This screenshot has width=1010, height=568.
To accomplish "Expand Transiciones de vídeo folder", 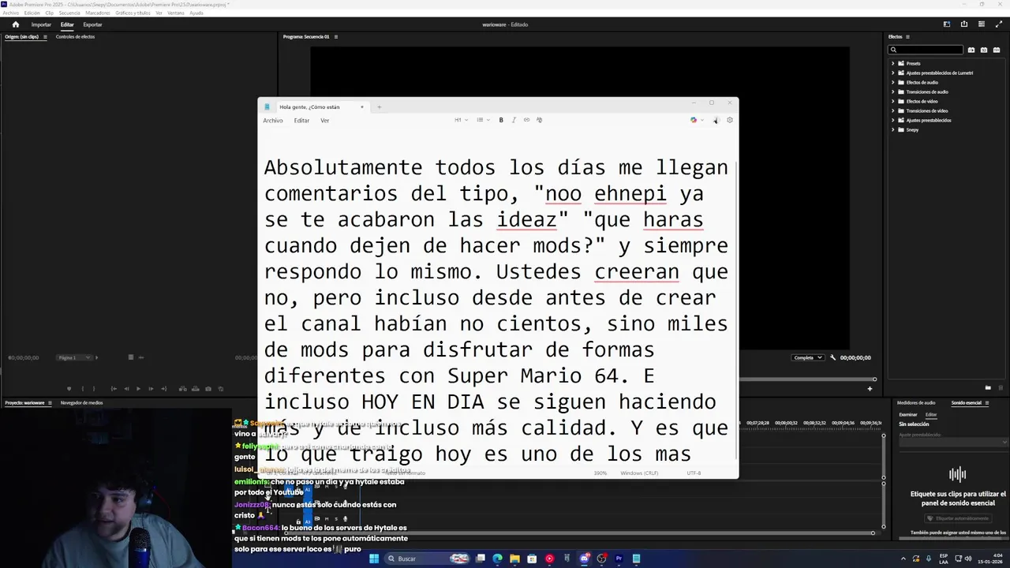I will tap(892, 110).
